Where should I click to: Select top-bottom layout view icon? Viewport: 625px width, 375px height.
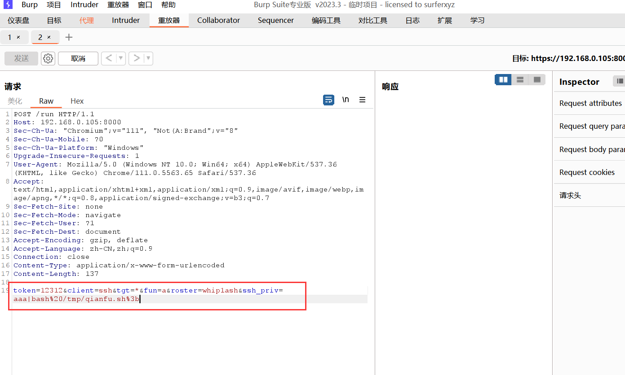[x=520, y=79]
